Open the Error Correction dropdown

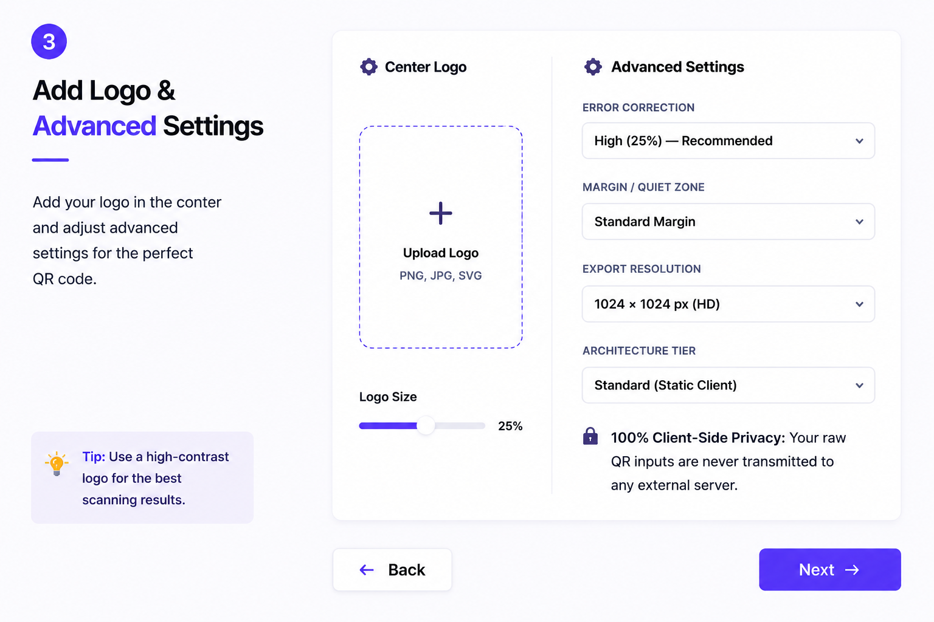[728, 141]
